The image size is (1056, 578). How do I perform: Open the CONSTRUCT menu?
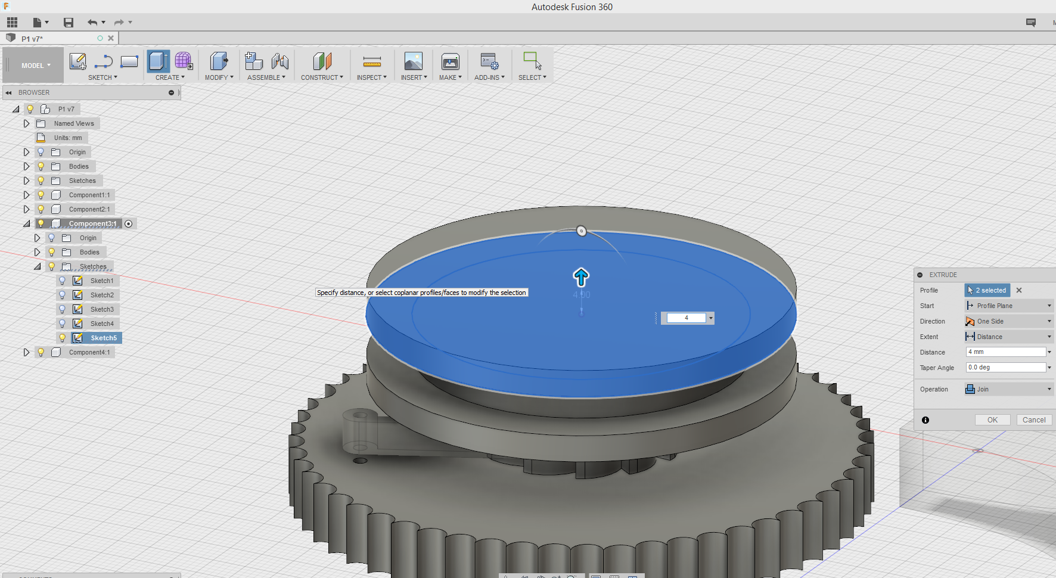[322, 77]
